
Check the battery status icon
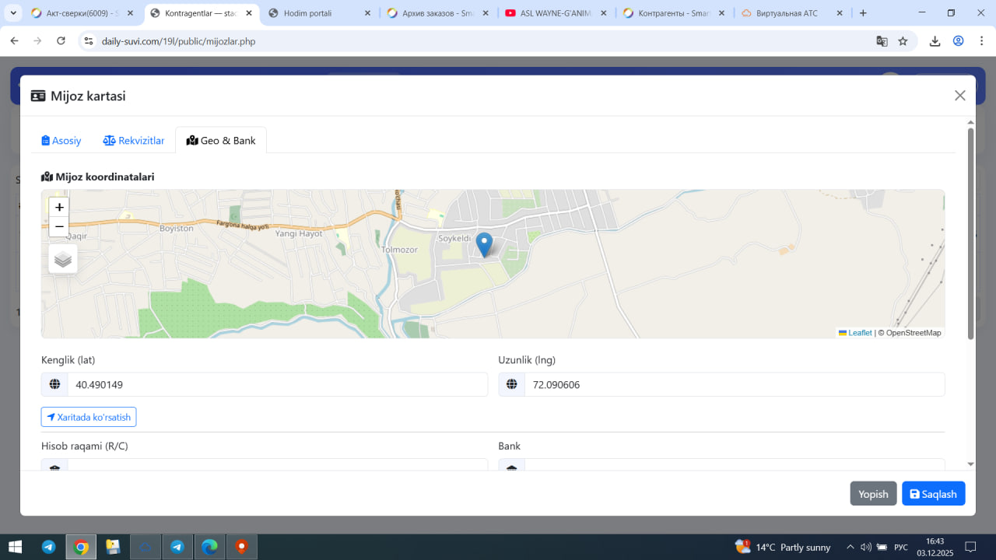882,547
